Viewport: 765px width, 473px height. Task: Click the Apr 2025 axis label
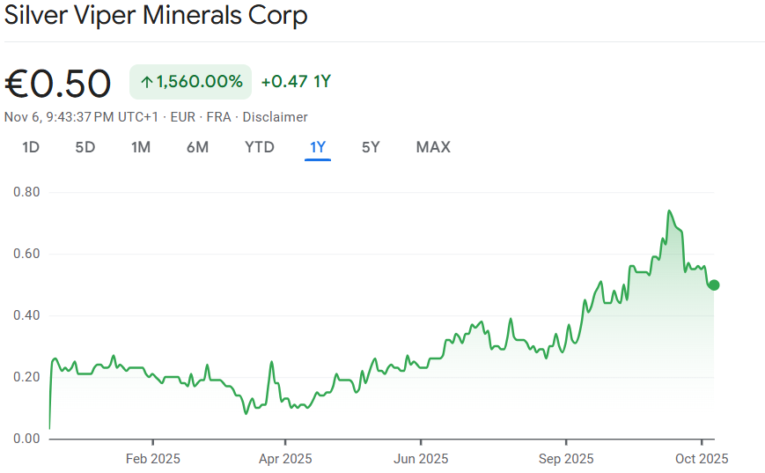(x=285, y=459)
